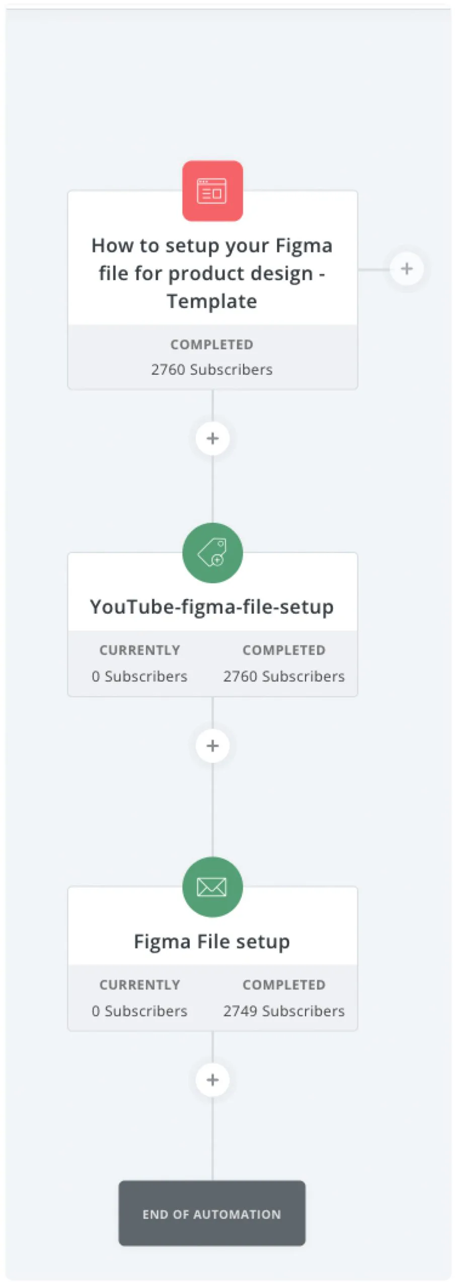View current subscribers on YouTube-figma-file-setup step
This screenshot has height=1288, width=457.
coord(139,676)
